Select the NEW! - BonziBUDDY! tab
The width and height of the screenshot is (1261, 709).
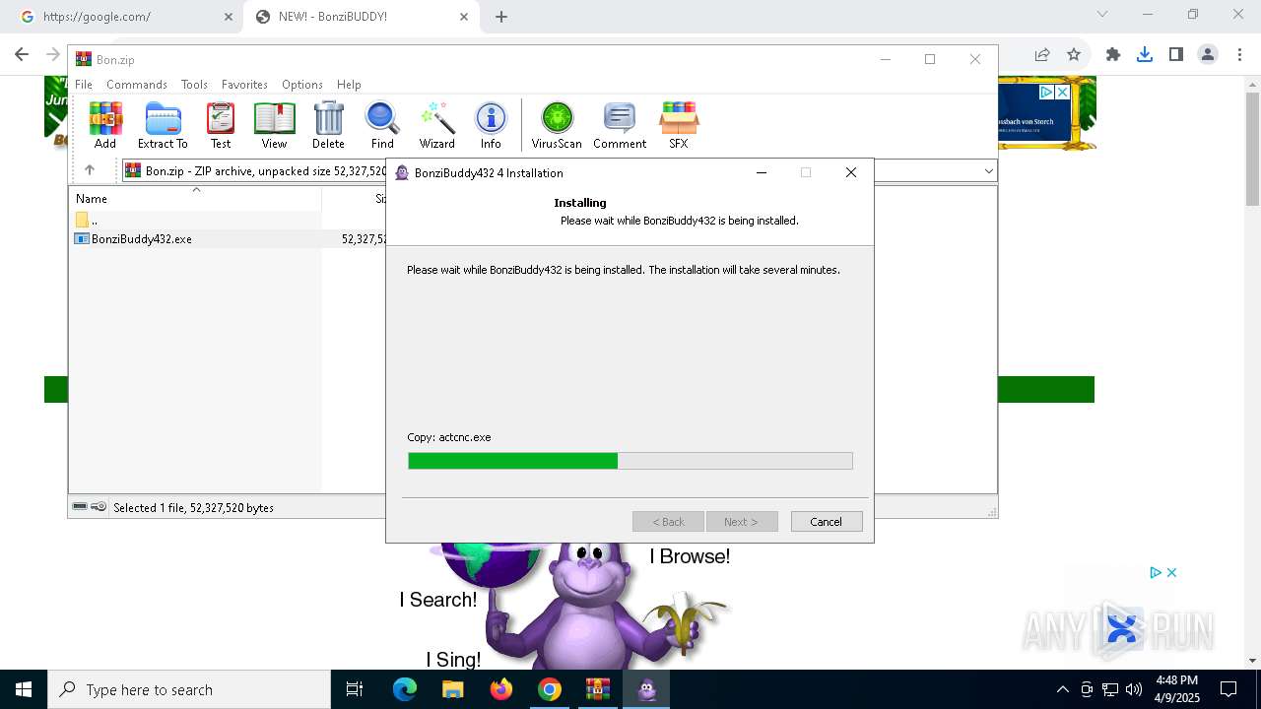pos(361,17)
